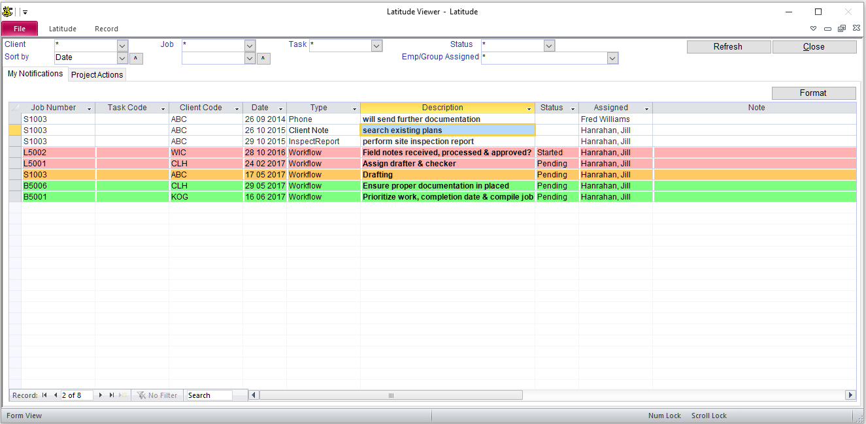Go to the first record in navigator
The image size is (866, 424).
tap(44, 395)
